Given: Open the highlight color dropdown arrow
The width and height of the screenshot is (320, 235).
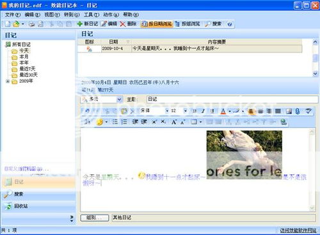Looking at the screenshot, I should click(x=243, y=111).
